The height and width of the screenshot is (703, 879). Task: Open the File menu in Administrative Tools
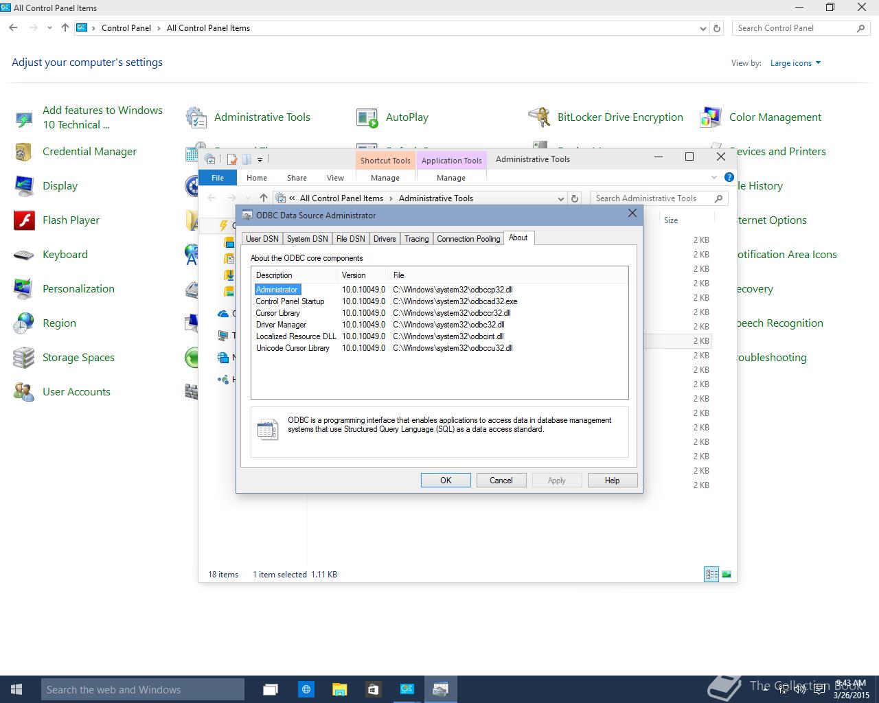218,178
